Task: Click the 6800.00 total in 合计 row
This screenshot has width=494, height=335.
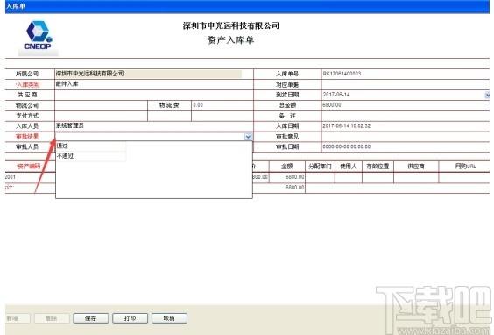Action: pos(294,188)
